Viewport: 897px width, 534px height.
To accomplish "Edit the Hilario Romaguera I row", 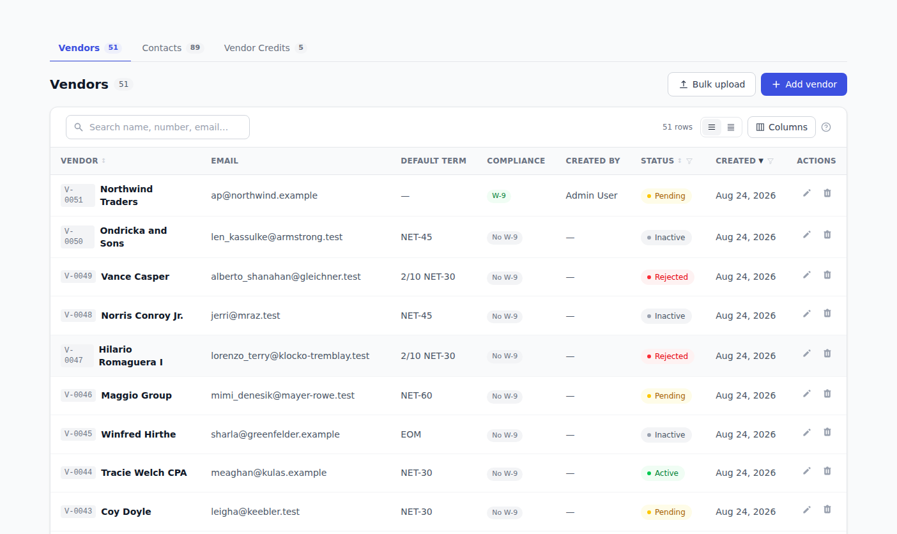I will [807, 353].
